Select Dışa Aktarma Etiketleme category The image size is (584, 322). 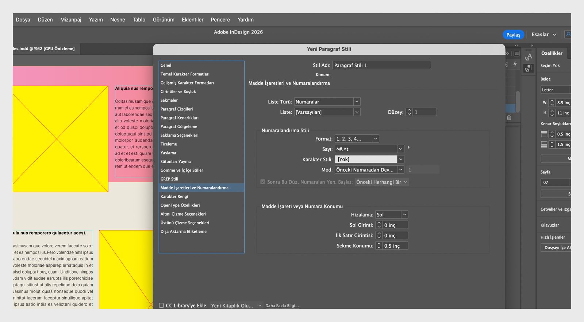[x=201, y=232]
